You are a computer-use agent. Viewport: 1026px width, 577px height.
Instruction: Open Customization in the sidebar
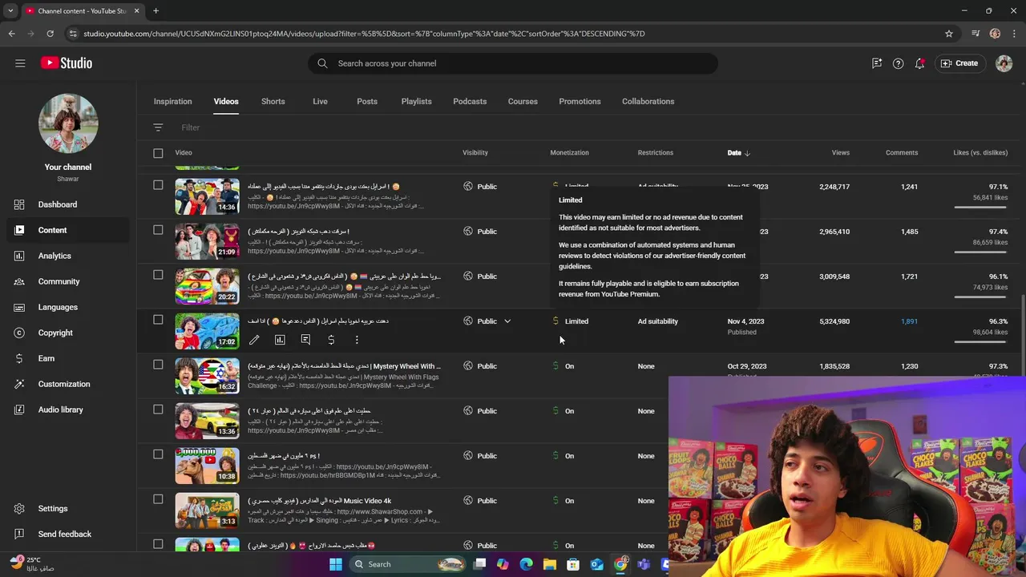tap(64, 384)
